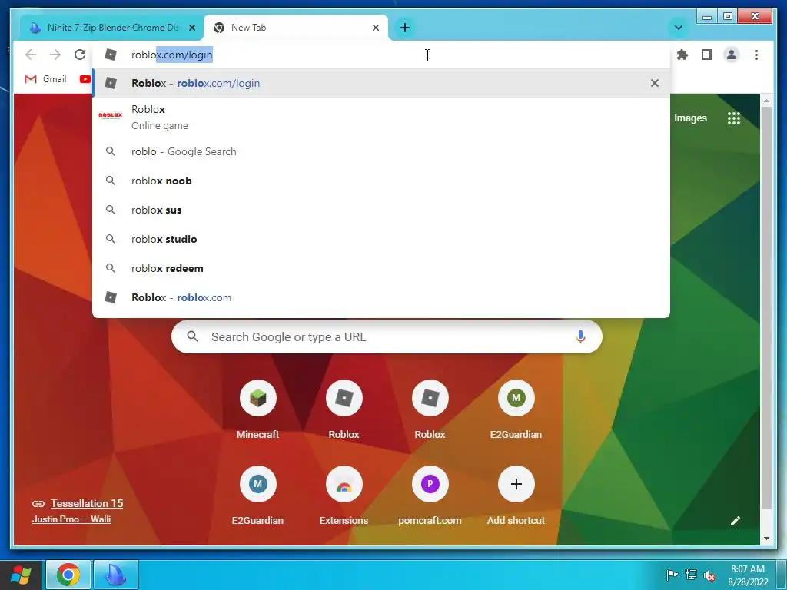Viewport: 787px width, 590px height.
Task: Click the Ninite taskbar icon
Action: tap(116, 575)
